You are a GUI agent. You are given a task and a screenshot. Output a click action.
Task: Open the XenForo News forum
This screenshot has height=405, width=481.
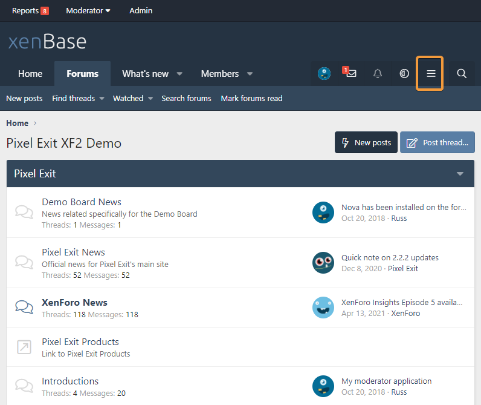[x=74, y=303]
